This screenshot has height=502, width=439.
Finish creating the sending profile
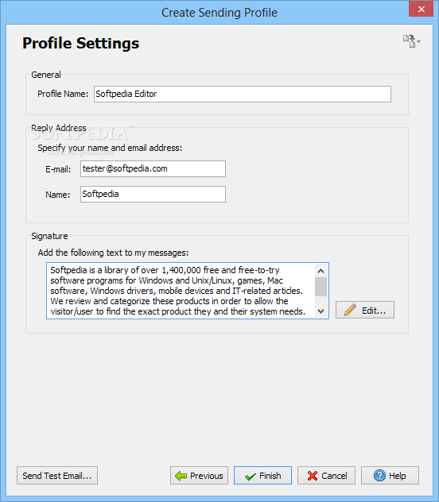(262, 476)
